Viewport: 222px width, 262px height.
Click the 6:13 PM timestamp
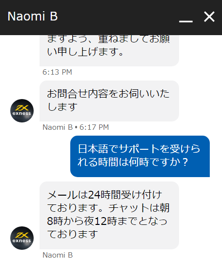(57, 72)
